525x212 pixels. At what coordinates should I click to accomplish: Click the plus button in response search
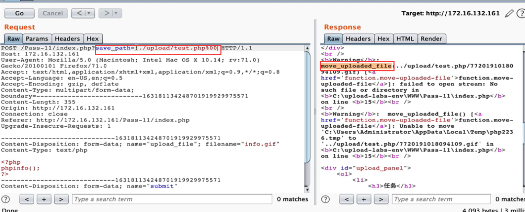click(364, 199)
